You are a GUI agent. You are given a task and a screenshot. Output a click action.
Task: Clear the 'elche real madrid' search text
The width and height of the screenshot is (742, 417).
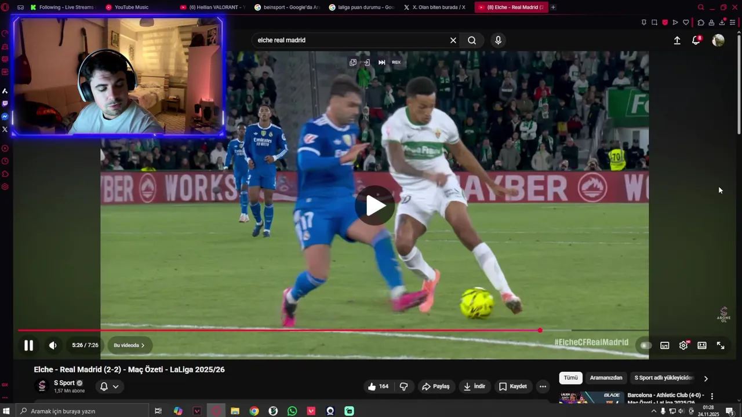pos(453,41)
